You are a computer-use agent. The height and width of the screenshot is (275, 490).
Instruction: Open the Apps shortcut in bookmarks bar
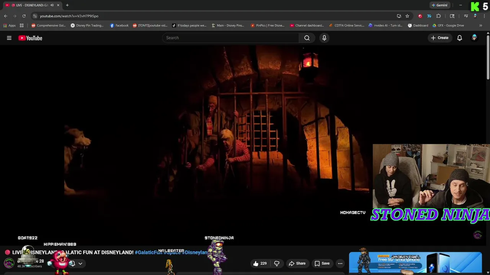pyautogui.click(x=10, y=26)
